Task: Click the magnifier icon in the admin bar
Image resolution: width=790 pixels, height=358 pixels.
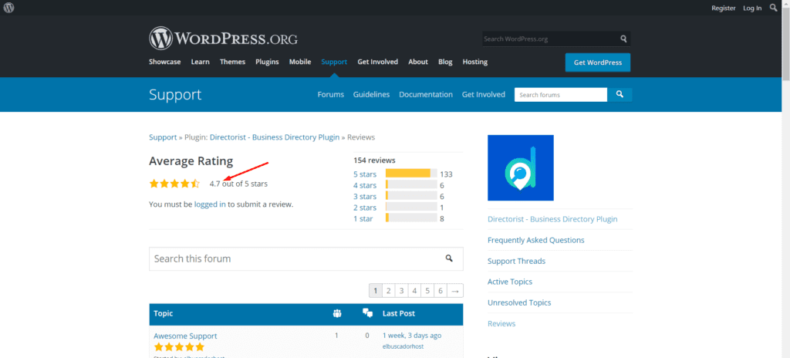Action: click(x=774, y=8)
